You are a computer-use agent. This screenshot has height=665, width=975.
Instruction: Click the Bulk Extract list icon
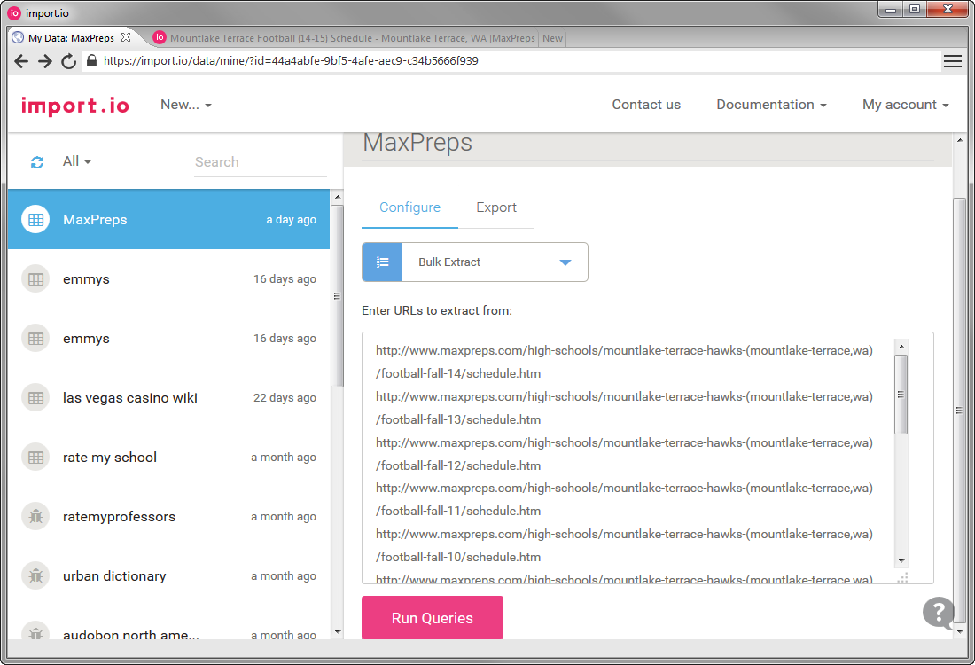[x=382, y=262]
